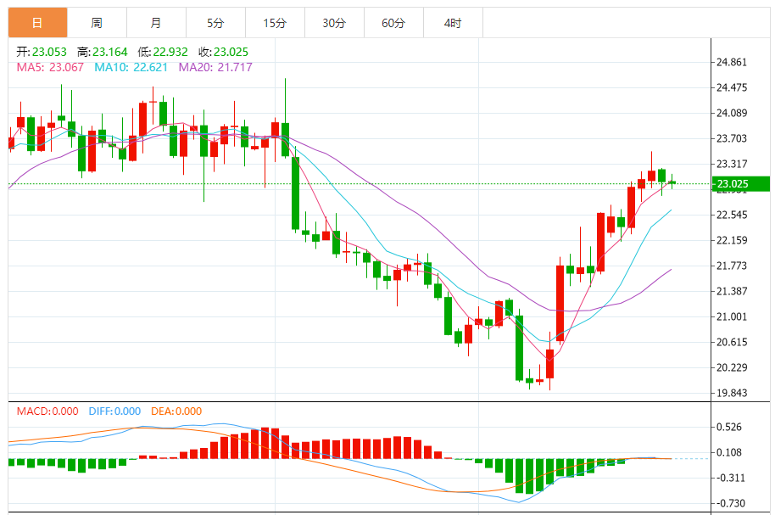Image resolution: width=775 pixels, height=515 pixels.
Task: Click the 24.089 price axis label
Action: click(732, 113)
